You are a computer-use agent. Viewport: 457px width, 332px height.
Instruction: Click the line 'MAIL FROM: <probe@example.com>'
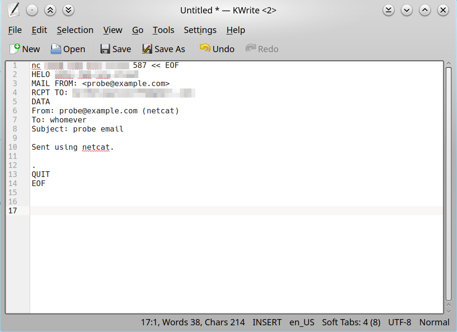coord(100,84)
